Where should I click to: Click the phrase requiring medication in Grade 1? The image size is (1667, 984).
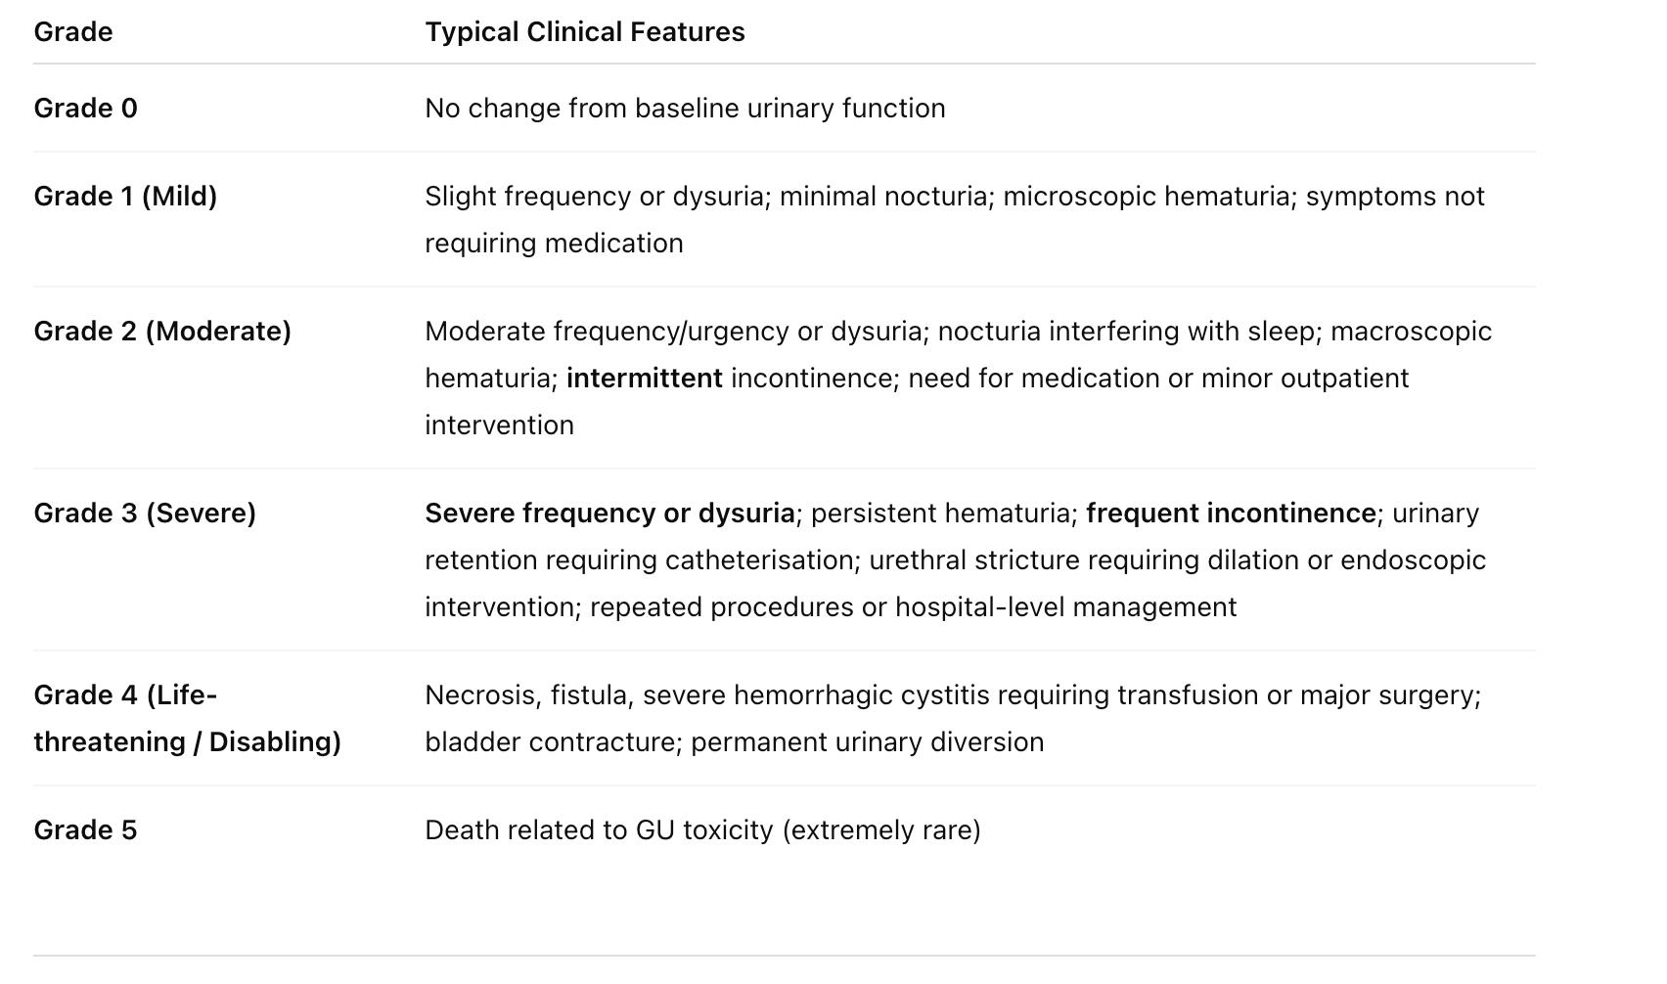click(x=554, y=244)
